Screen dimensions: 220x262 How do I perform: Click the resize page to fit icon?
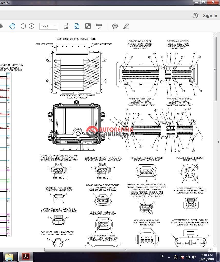pos(66,26)
